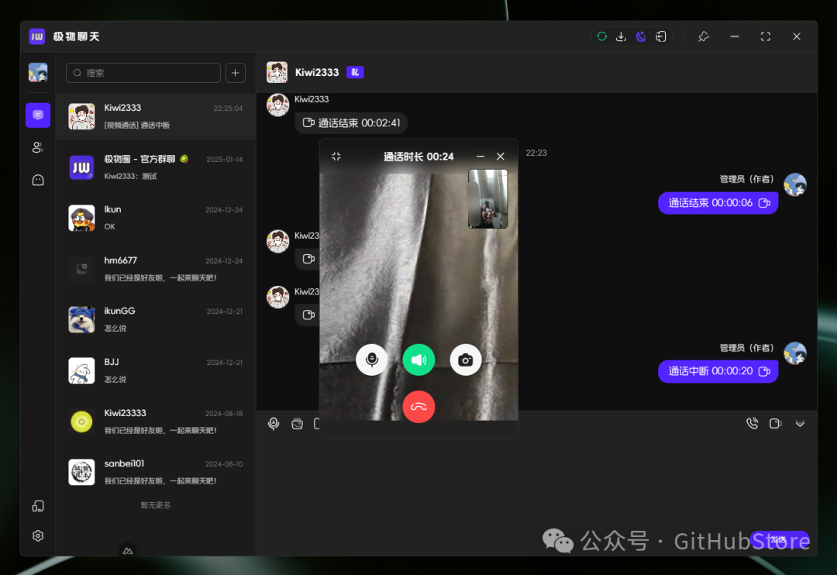The width and height of the screenshot is (837, 575).
Task: Click the 私 badge next to Kiwi2333
Action: click(355, 72)
